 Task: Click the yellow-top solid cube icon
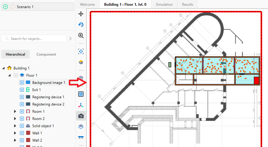tap(81, 62)
